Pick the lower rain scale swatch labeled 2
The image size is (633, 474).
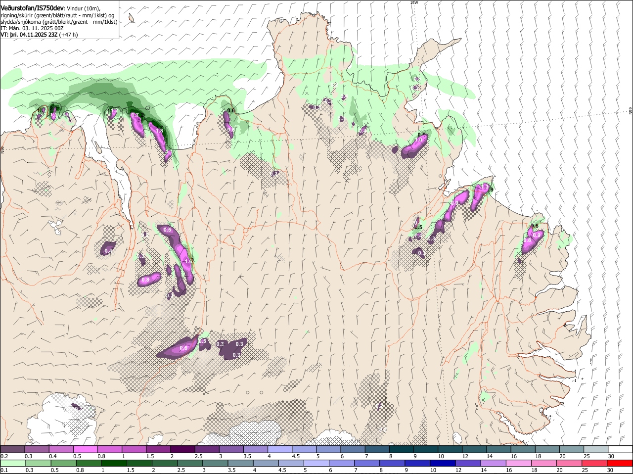click(165, 463)
